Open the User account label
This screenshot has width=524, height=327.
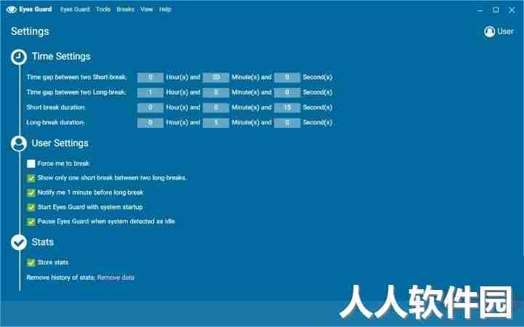pyautogui.click(x=505, y=31)
